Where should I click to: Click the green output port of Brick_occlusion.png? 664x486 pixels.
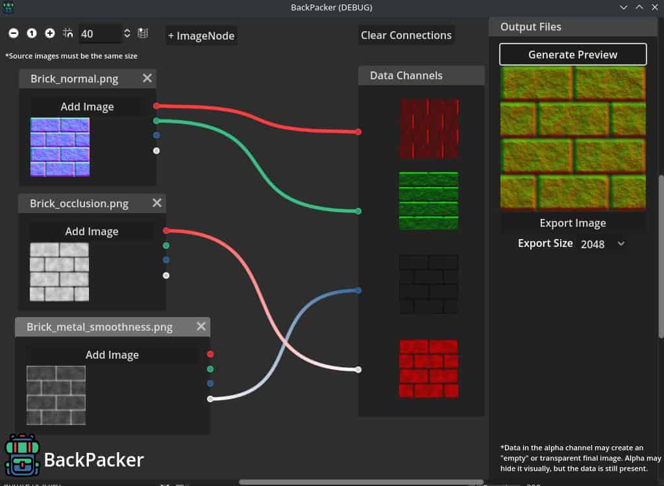(166, 246)
